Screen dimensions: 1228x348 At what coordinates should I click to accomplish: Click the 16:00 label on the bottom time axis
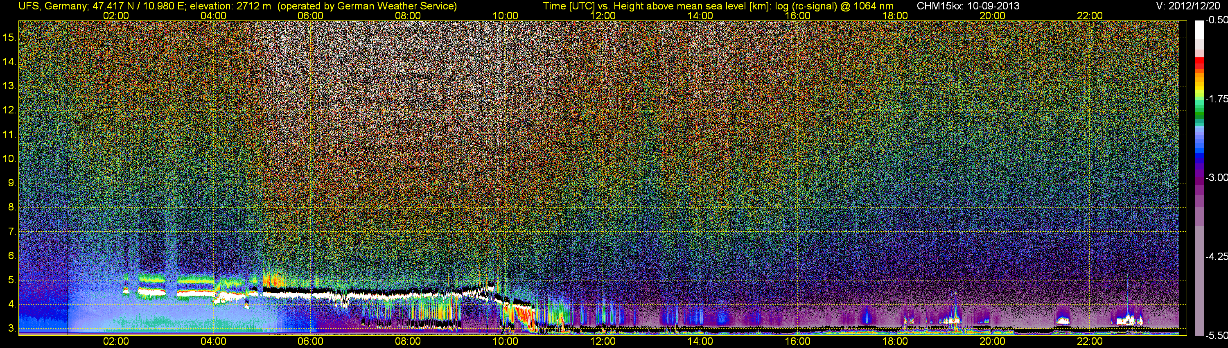[797, 341]
